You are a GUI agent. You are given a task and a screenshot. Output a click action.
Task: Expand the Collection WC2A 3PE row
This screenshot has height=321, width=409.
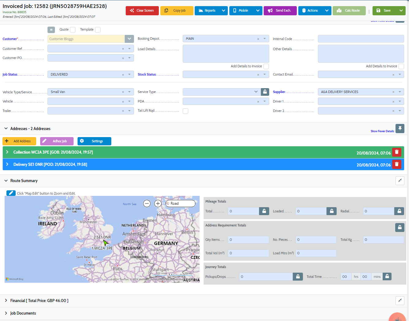tap(7, 152)
